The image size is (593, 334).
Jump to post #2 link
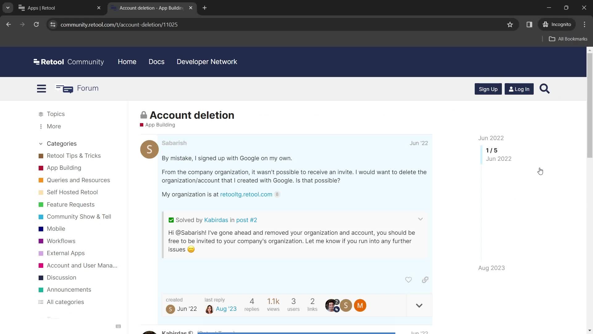click(x=246, y=220)
